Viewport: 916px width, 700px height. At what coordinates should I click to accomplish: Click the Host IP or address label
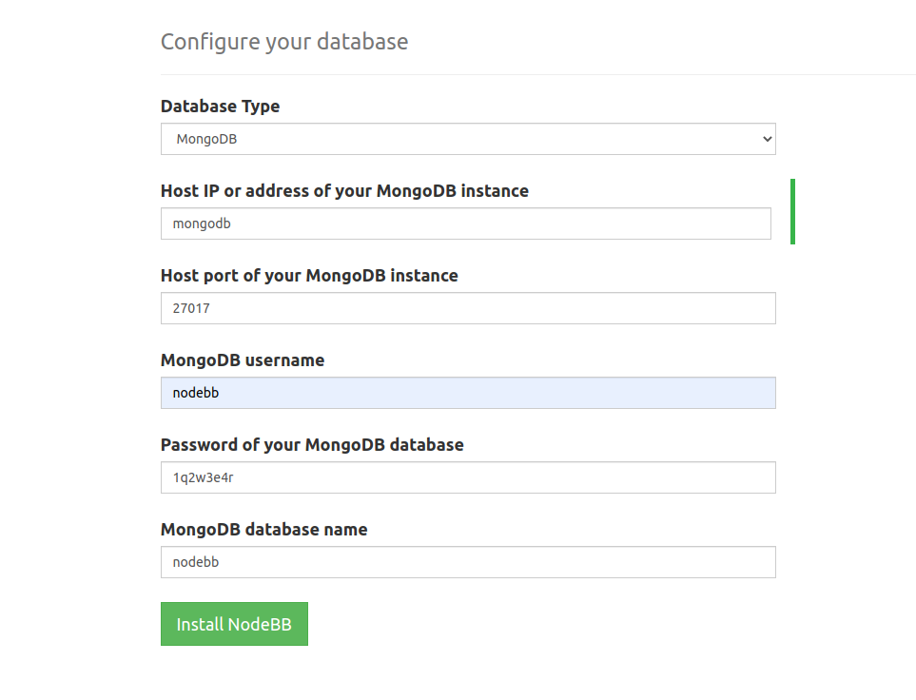(x=344, y=191)
